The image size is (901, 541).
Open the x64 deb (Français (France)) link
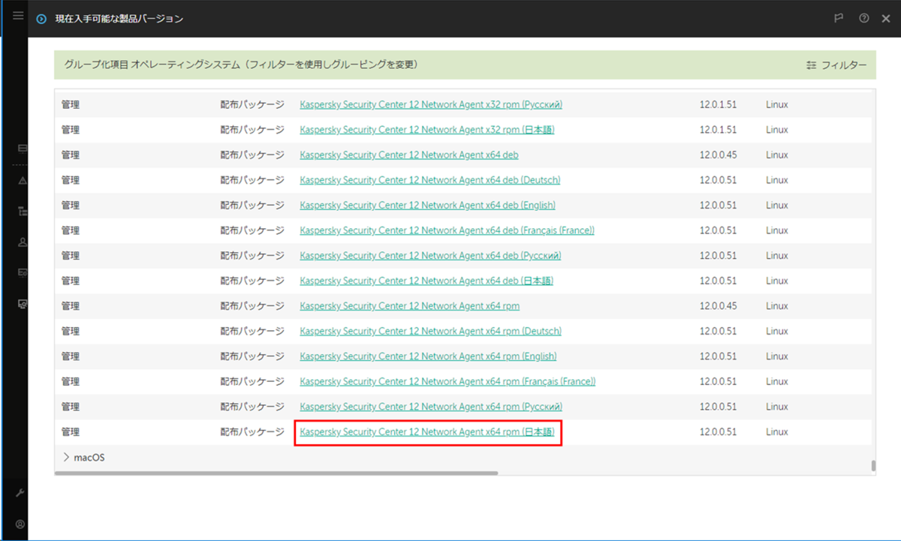447,230
